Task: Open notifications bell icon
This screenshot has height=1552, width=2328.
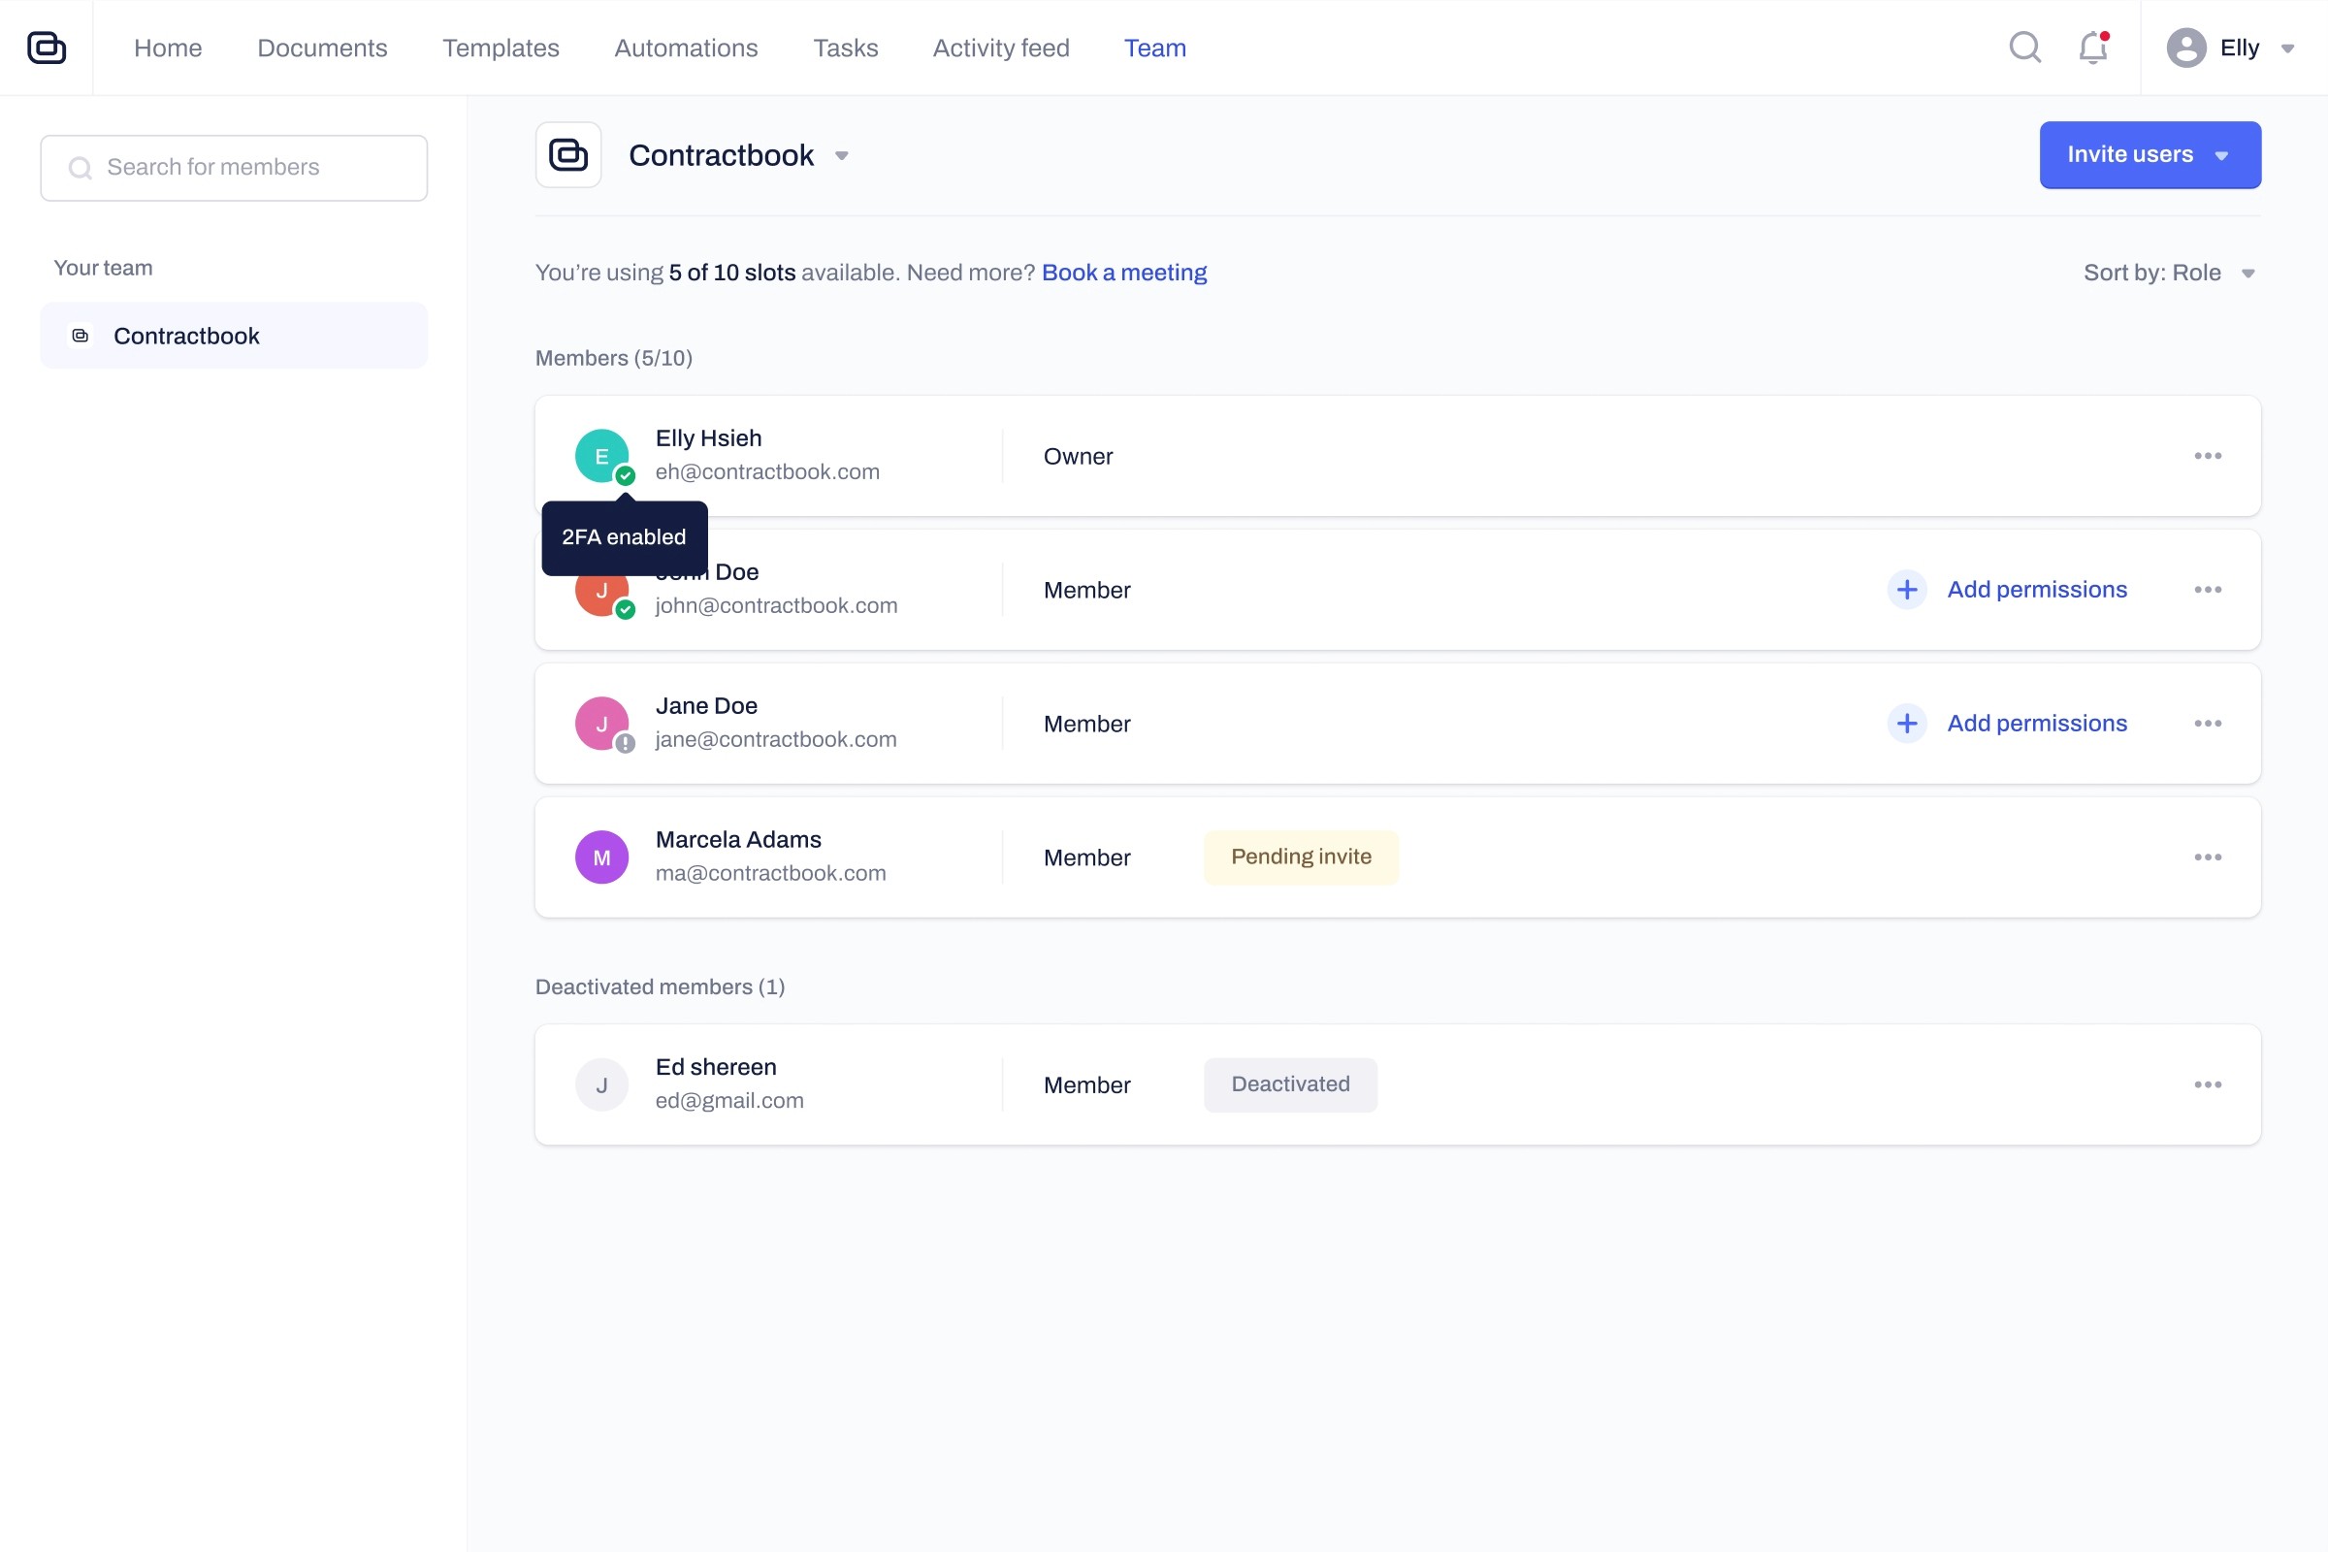Action: [2092, 48]
